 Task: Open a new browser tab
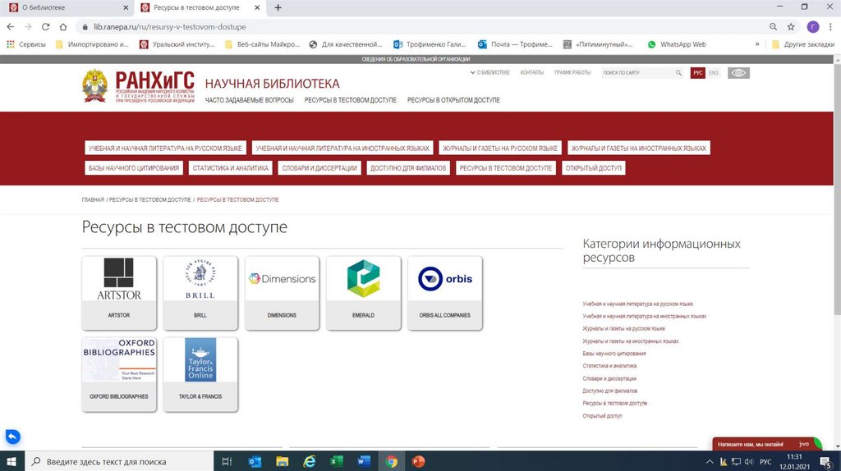[x=278, y=7]
